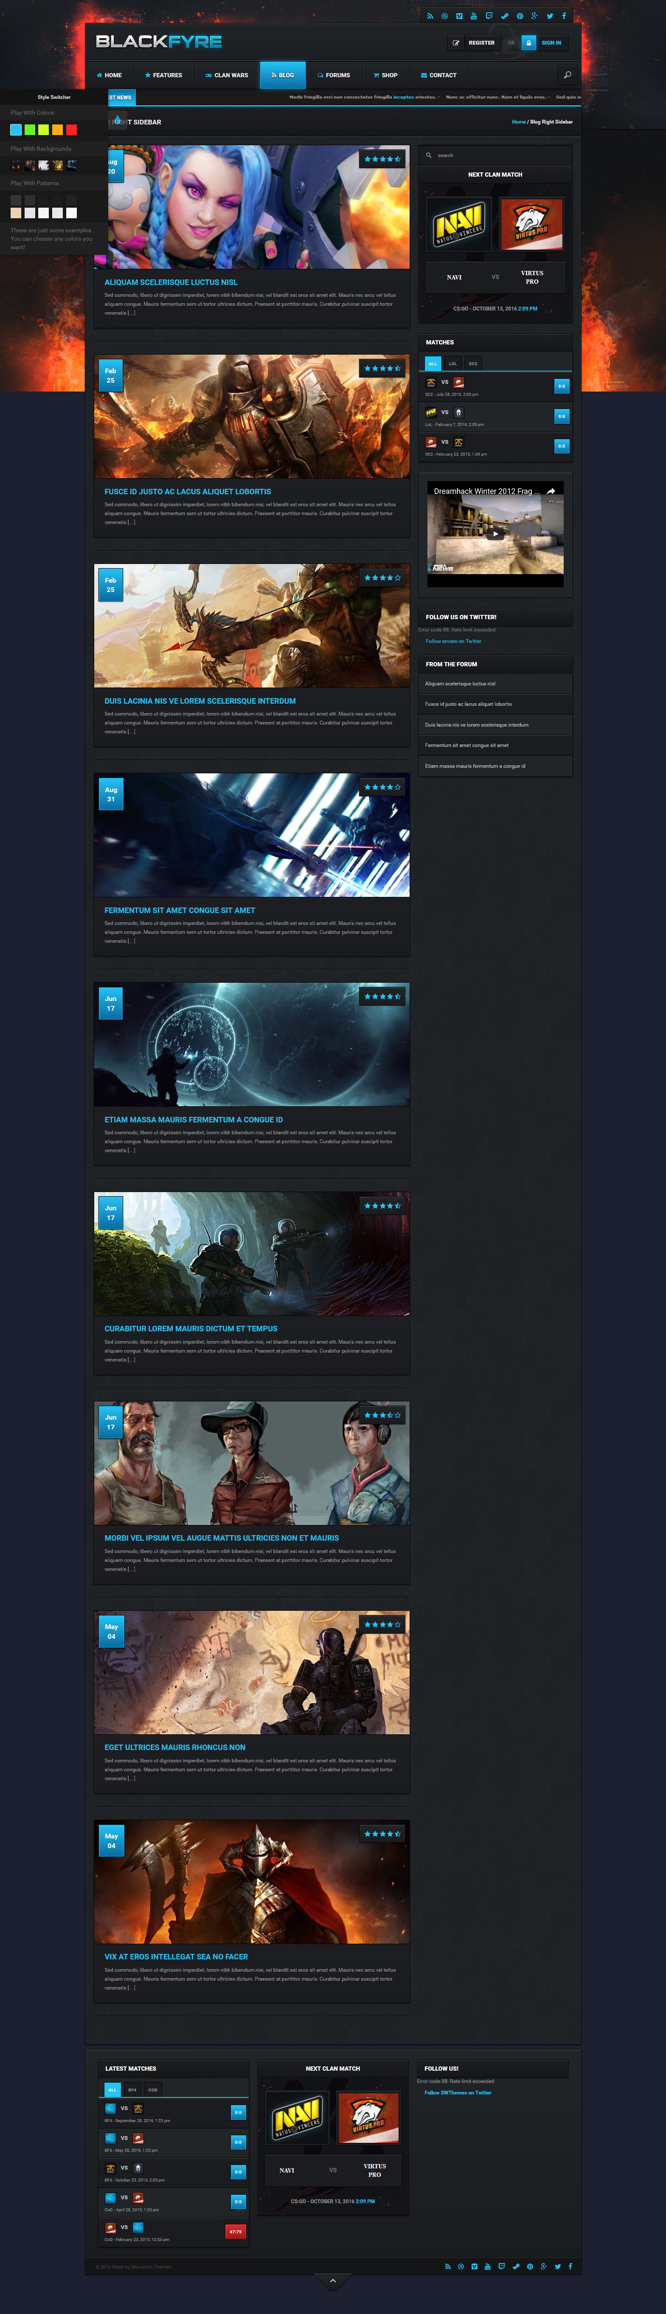This screenshot has height=2314, width=666.
Task: Select the BF4 tab in Latest Matches
Action: pyautogui.click(x=132, y=2089)
